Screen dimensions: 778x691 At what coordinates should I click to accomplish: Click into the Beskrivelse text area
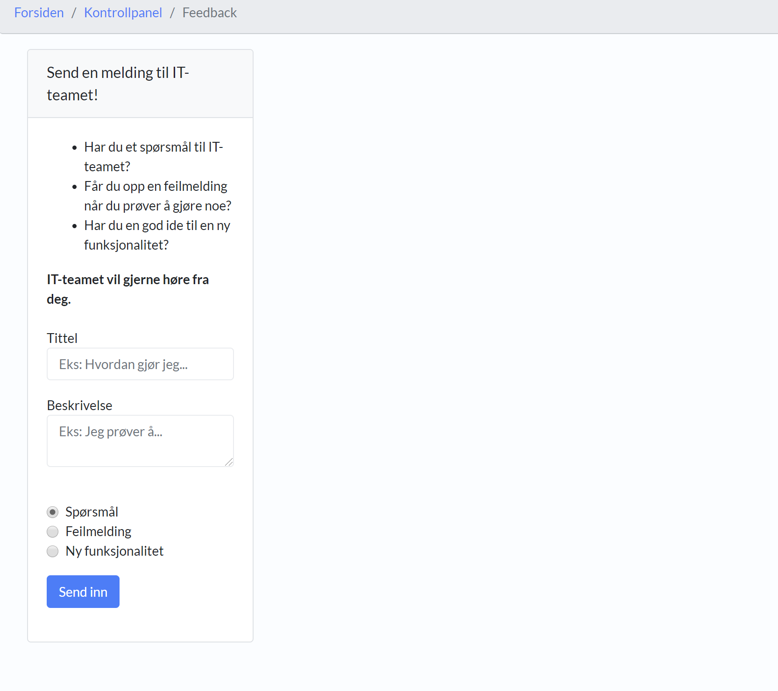click(140, 441)
